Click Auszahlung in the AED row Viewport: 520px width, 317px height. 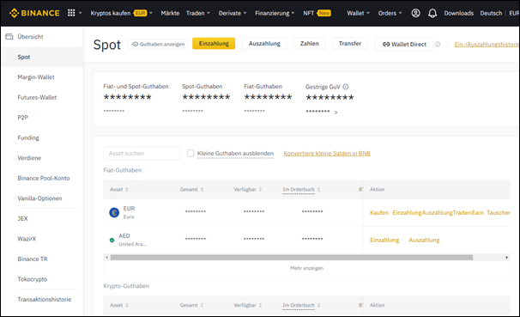click(424, 240)
